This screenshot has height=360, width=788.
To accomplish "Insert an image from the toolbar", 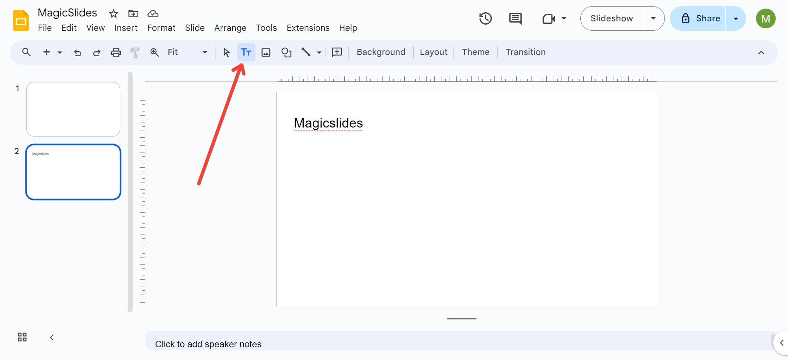I will [x=266, y=52].
